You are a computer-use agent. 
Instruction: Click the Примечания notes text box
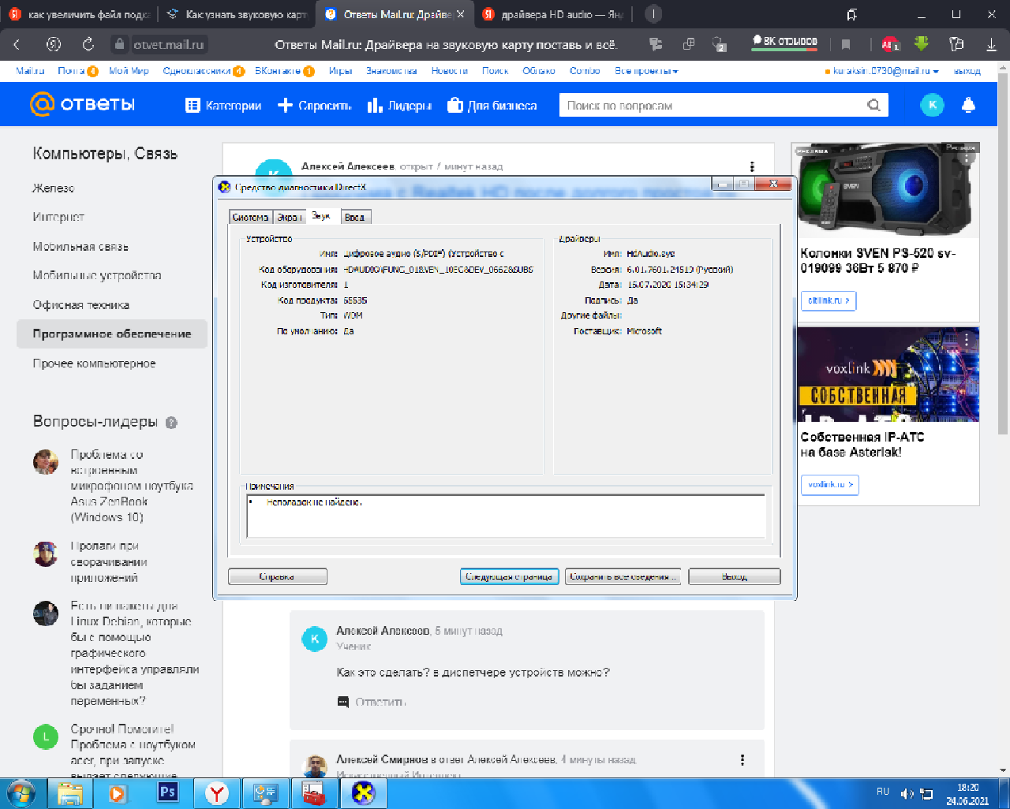click(x=507, y=516)
